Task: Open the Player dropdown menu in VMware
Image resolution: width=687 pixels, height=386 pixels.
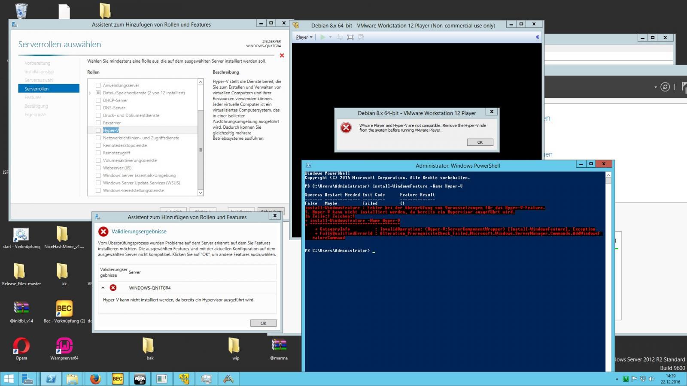Action: click(304, 37)
